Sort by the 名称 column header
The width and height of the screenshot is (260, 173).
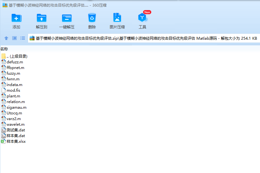click(4, 49)
